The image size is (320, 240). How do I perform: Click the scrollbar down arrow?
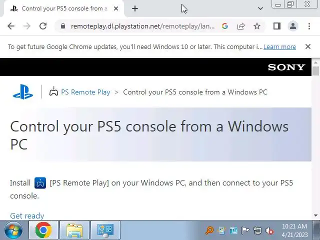click(315, 215)
